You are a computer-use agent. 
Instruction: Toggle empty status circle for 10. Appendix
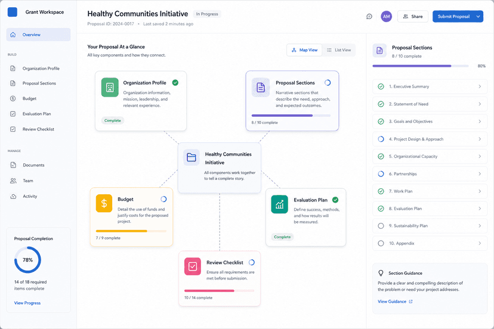[x=381, y=243]
